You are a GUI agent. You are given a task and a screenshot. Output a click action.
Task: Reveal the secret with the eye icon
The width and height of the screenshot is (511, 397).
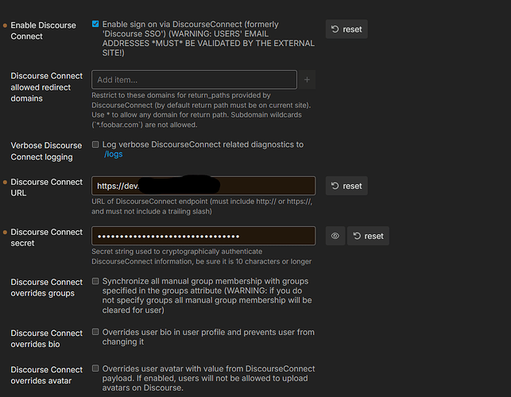pyautogui.click(x=335, y=236)
